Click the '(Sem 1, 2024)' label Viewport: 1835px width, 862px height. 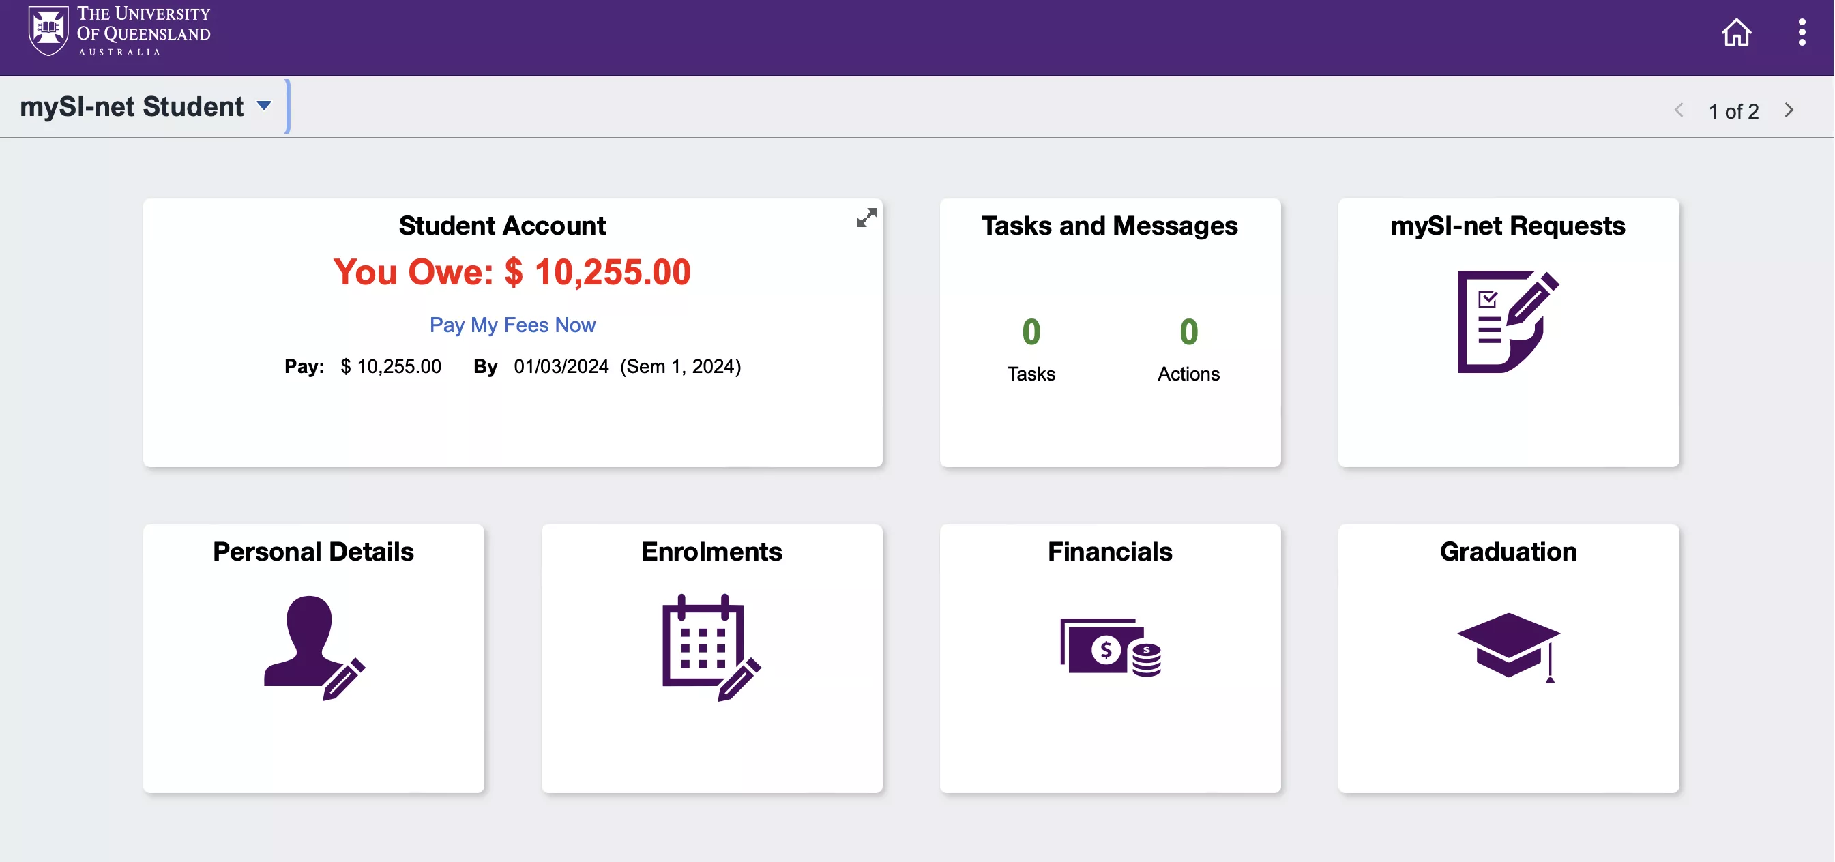tap(680, 366)
